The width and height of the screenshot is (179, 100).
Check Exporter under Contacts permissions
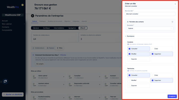coord(130,59)
